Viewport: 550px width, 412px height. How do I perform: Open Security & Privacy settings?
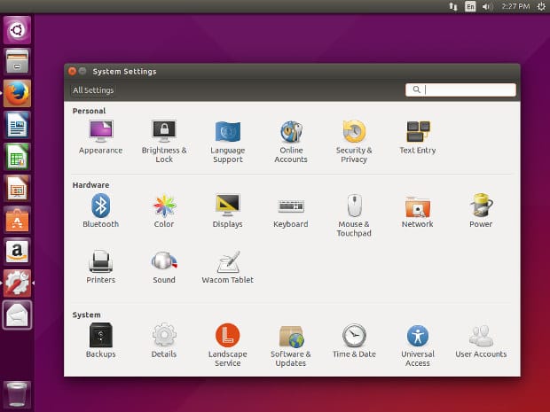point(354,141)
